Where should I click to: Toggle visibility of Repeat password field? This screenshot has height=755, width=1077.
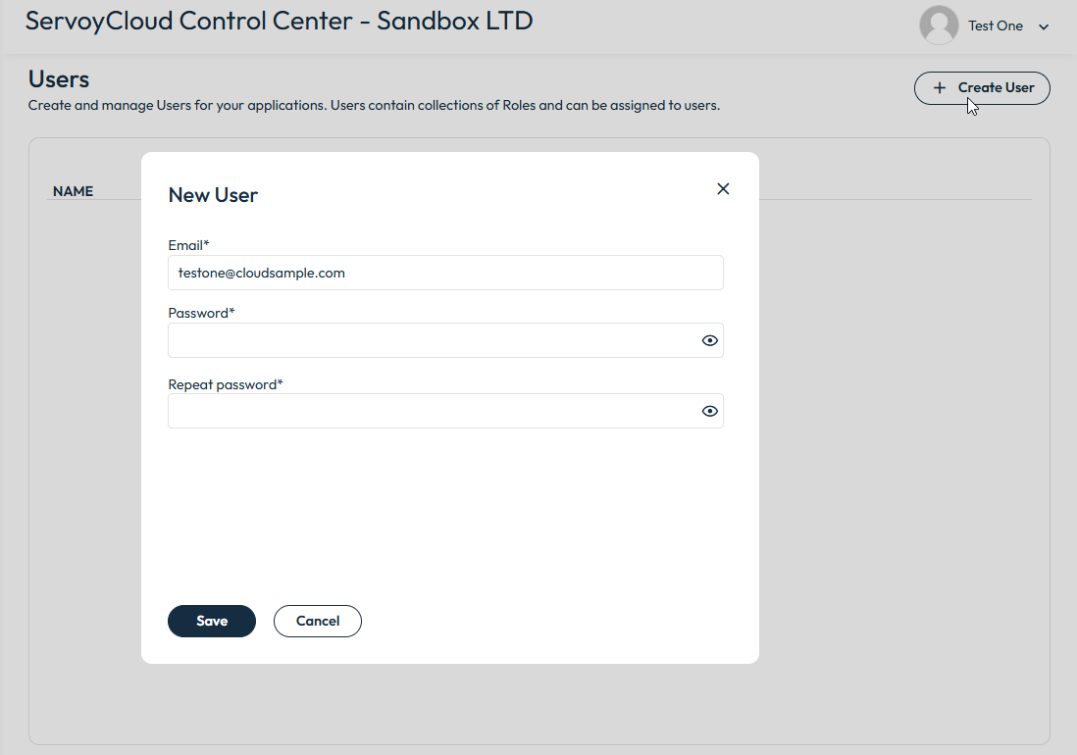tap(710, 412)
